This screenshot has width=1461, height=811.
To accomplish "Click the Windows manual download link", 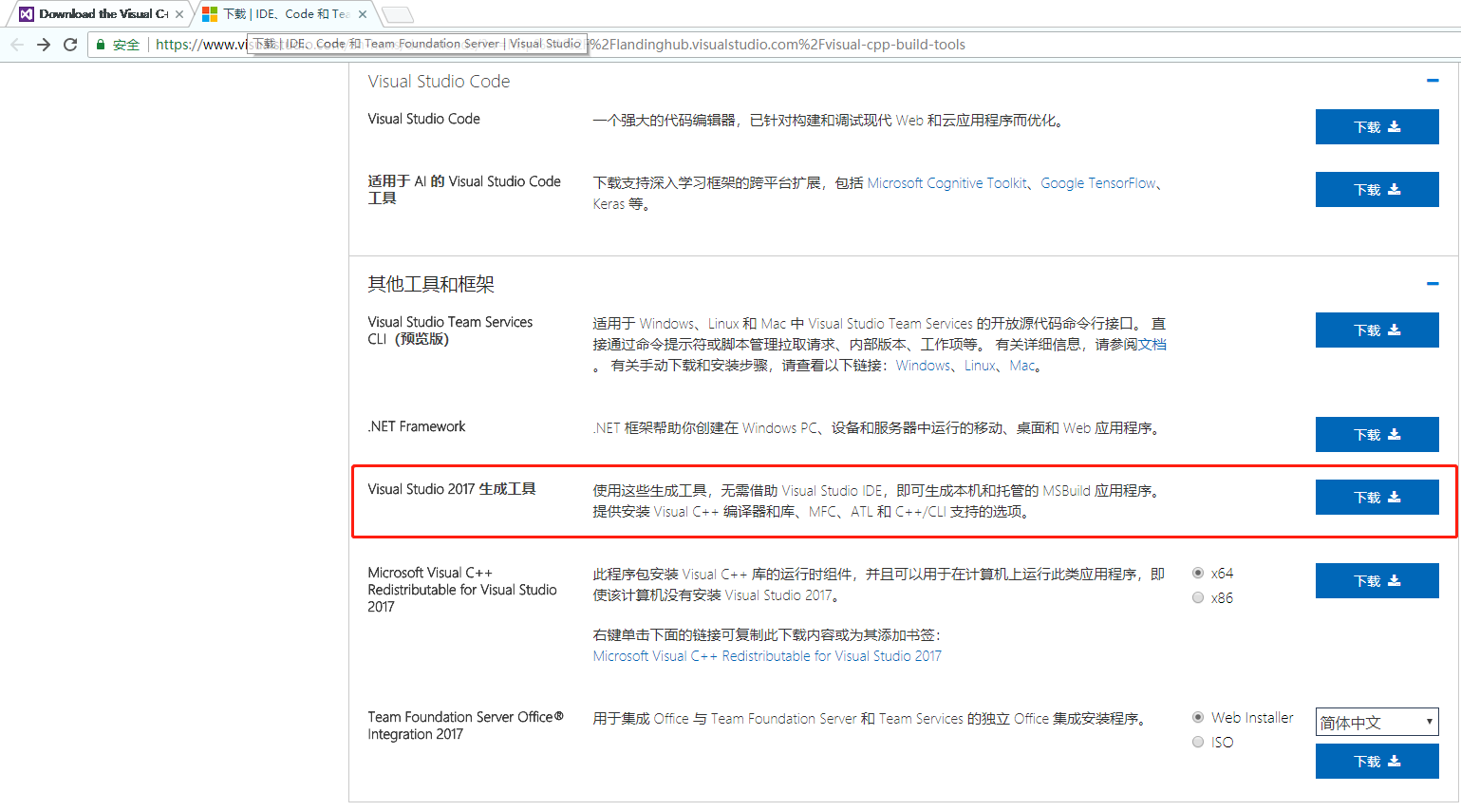I will point(923,366).
